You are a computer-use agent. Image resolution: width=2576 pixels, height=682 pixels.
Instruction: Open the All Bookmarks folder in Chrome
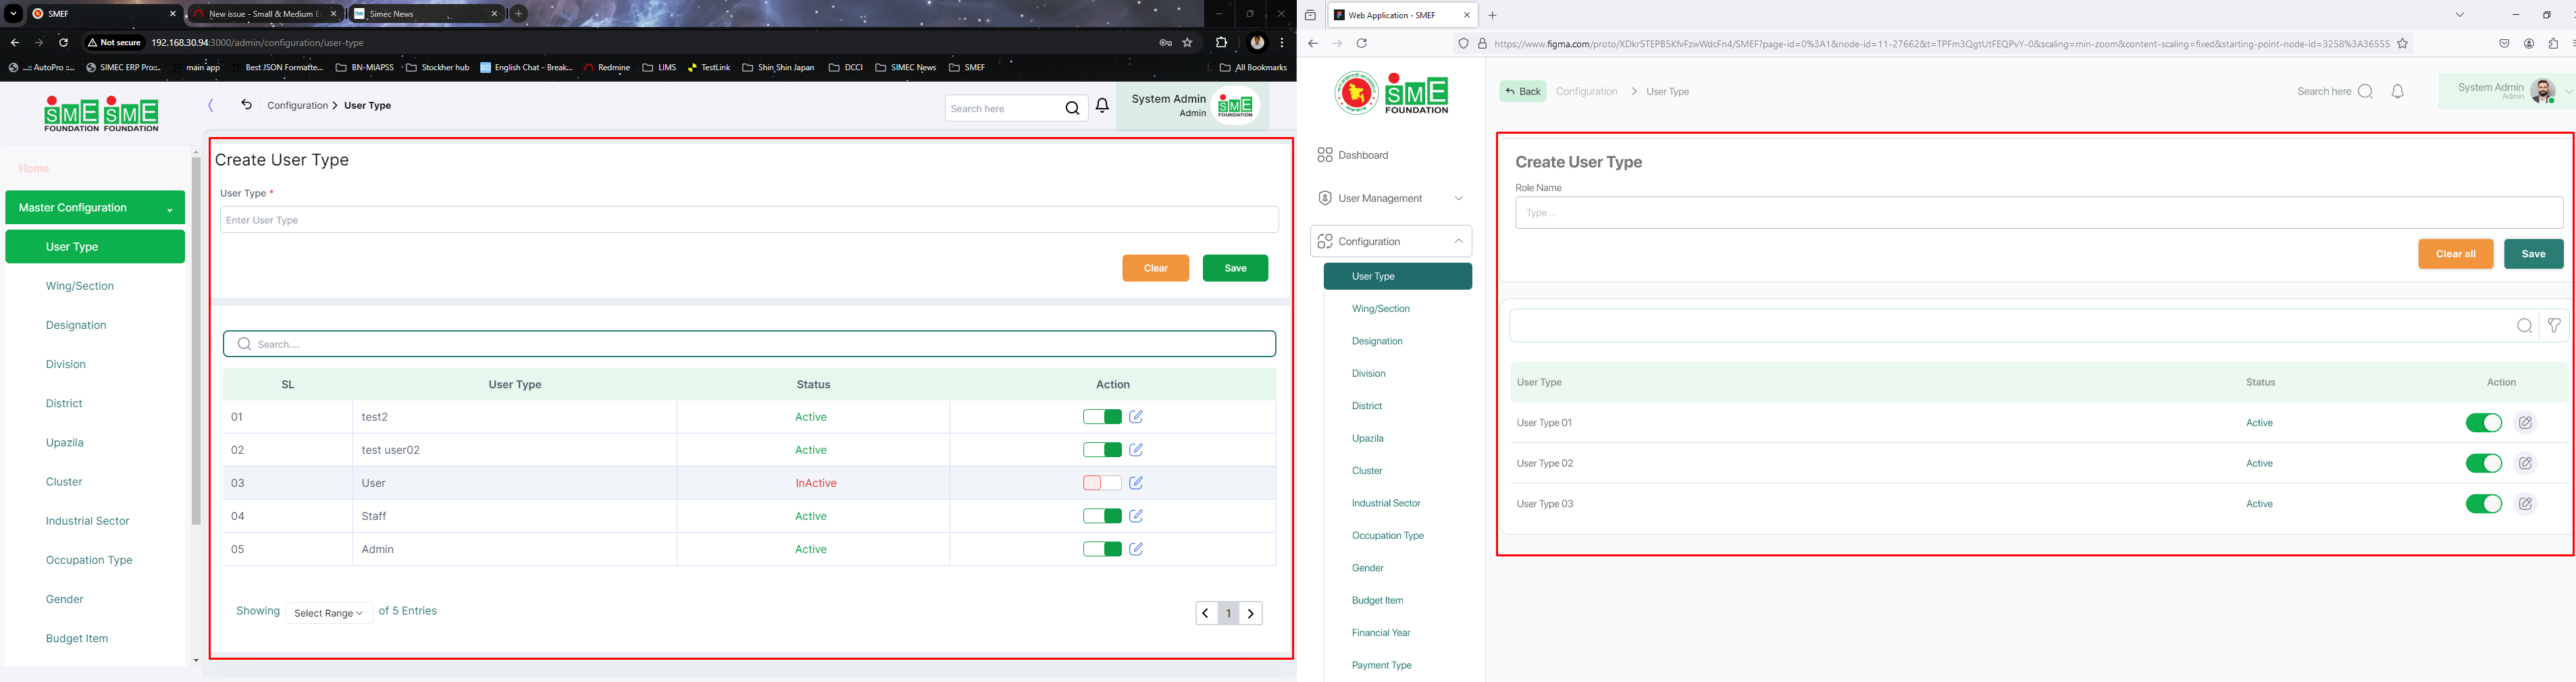coord(1253,68)
